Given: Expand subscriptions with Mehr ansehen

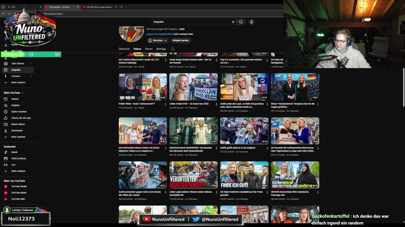Looking at the screenshot, I should tap(18, 83).
